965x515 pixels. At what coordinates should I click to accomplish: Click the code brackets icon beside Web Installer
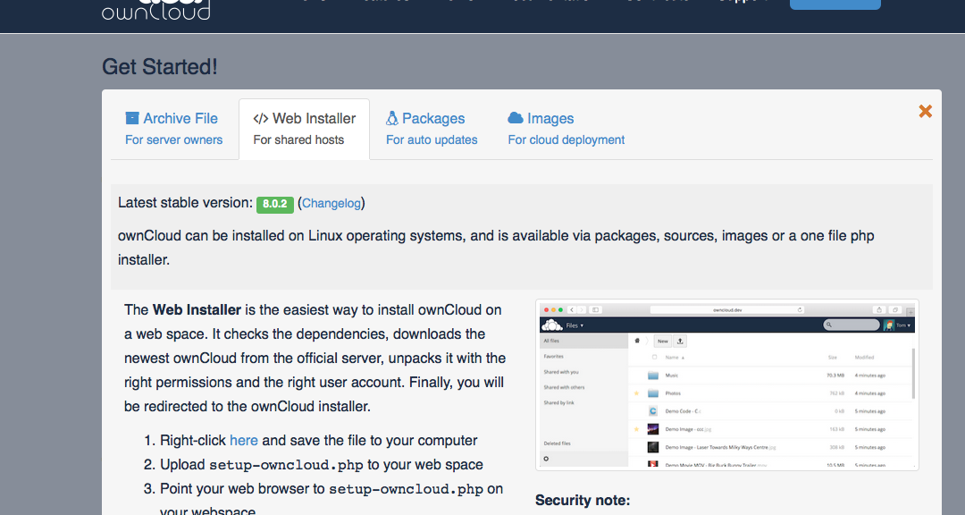261,119
